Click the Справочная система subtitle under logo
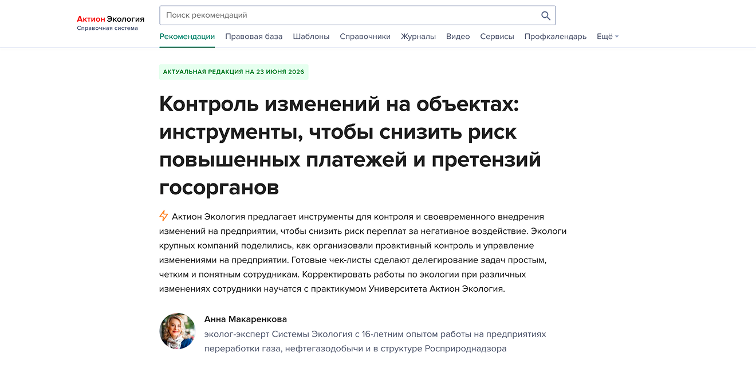The image size is (756, 368). [107, 28]
